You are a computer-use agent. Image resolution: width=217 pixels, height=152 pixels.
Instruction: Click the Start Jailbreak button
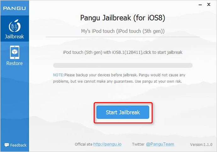pyautogui.click(x=123, y=112)
